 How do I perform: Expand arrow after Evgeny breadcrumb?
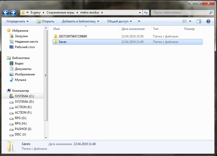(44, 12)
